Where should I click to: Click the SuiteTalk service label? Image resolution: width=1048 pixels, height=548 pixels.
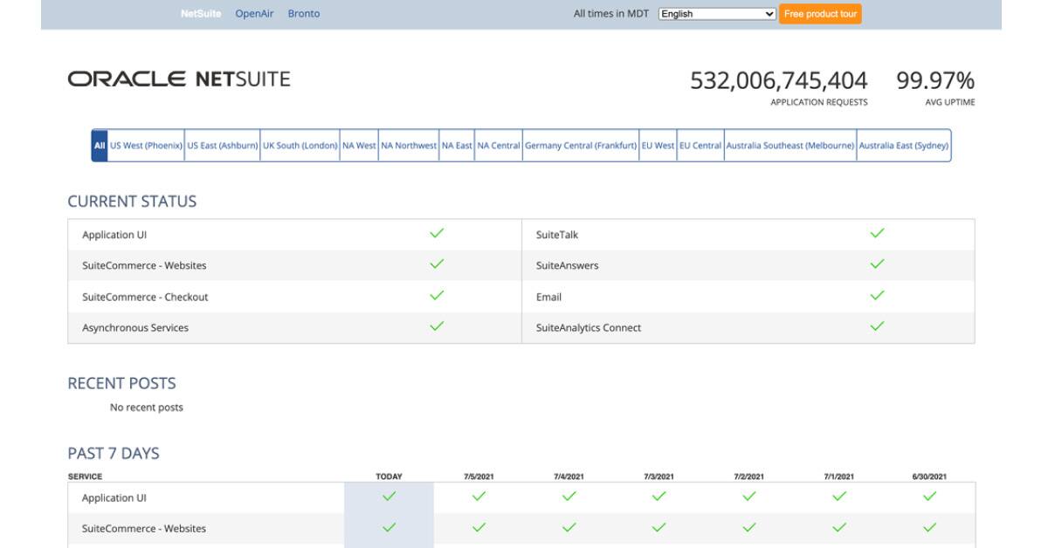point(557,235)
